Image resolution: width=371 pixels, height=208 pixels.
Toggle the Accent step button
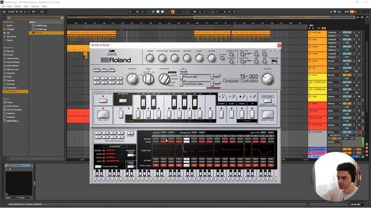point(221,114)
